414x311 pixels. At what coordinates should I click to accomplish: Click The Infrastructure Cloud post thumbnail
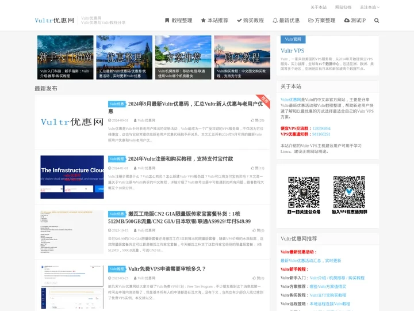(72, 177)
